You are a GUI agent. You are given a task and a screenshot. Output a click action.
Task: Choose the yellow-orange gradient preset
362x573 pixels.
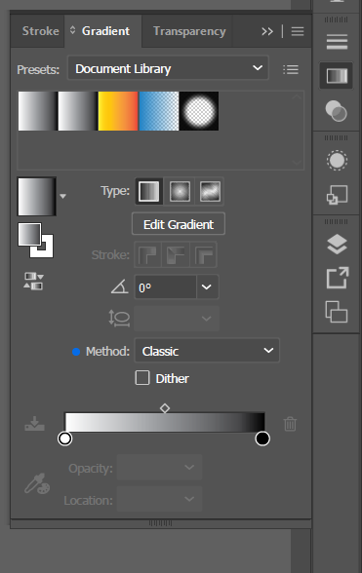[x=118, y=111]
